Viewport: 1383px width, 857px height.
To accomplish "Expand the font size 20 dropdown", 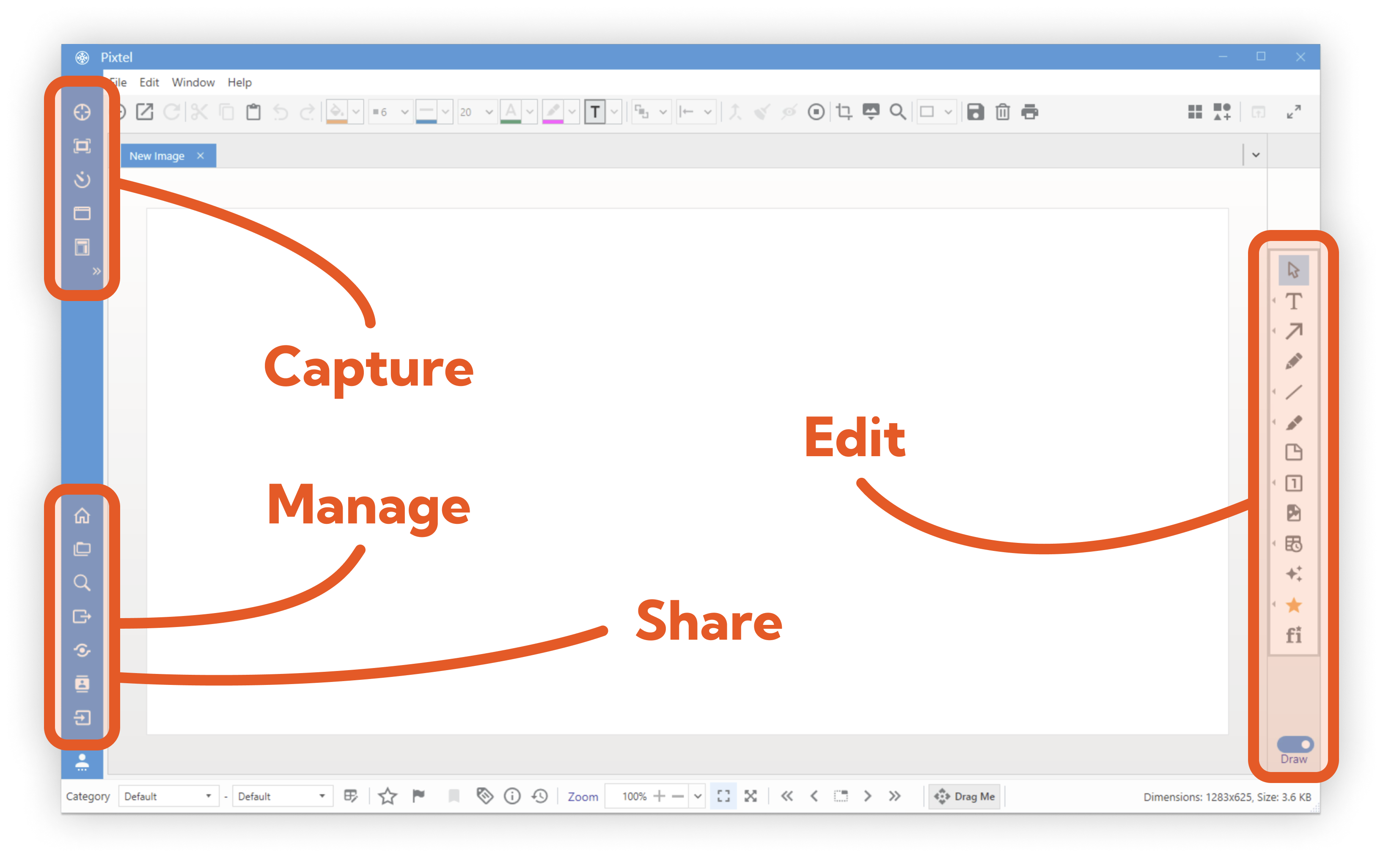I will pyautogui.click(x=489, y=112).
